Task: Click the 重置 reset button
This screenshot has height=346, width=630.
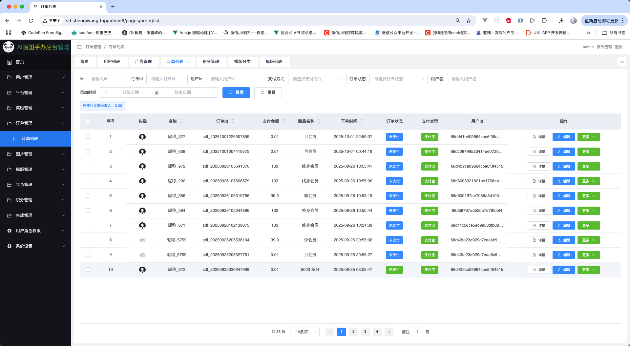Action: click(x=268, y=92)
